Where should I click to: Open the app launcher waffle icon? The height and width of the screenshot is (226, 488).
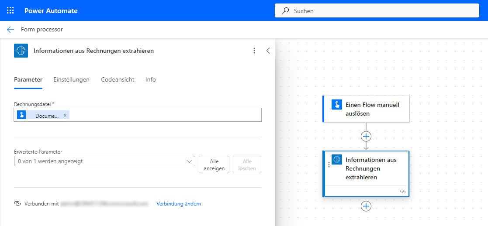pos(10,10)
